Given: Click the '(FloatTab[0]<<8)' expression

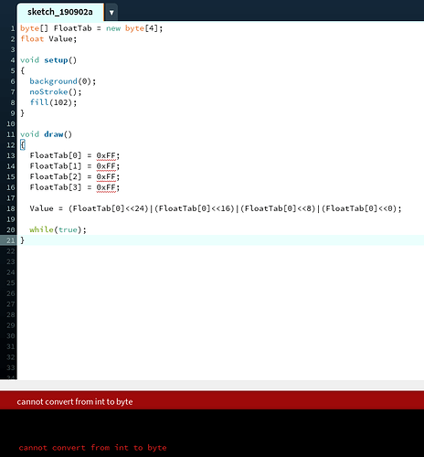Looking at the screenshot, I should point(278,208).
